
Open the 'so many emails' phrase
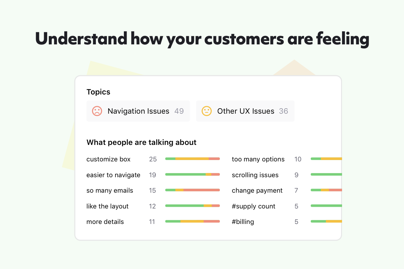point(110,190)
